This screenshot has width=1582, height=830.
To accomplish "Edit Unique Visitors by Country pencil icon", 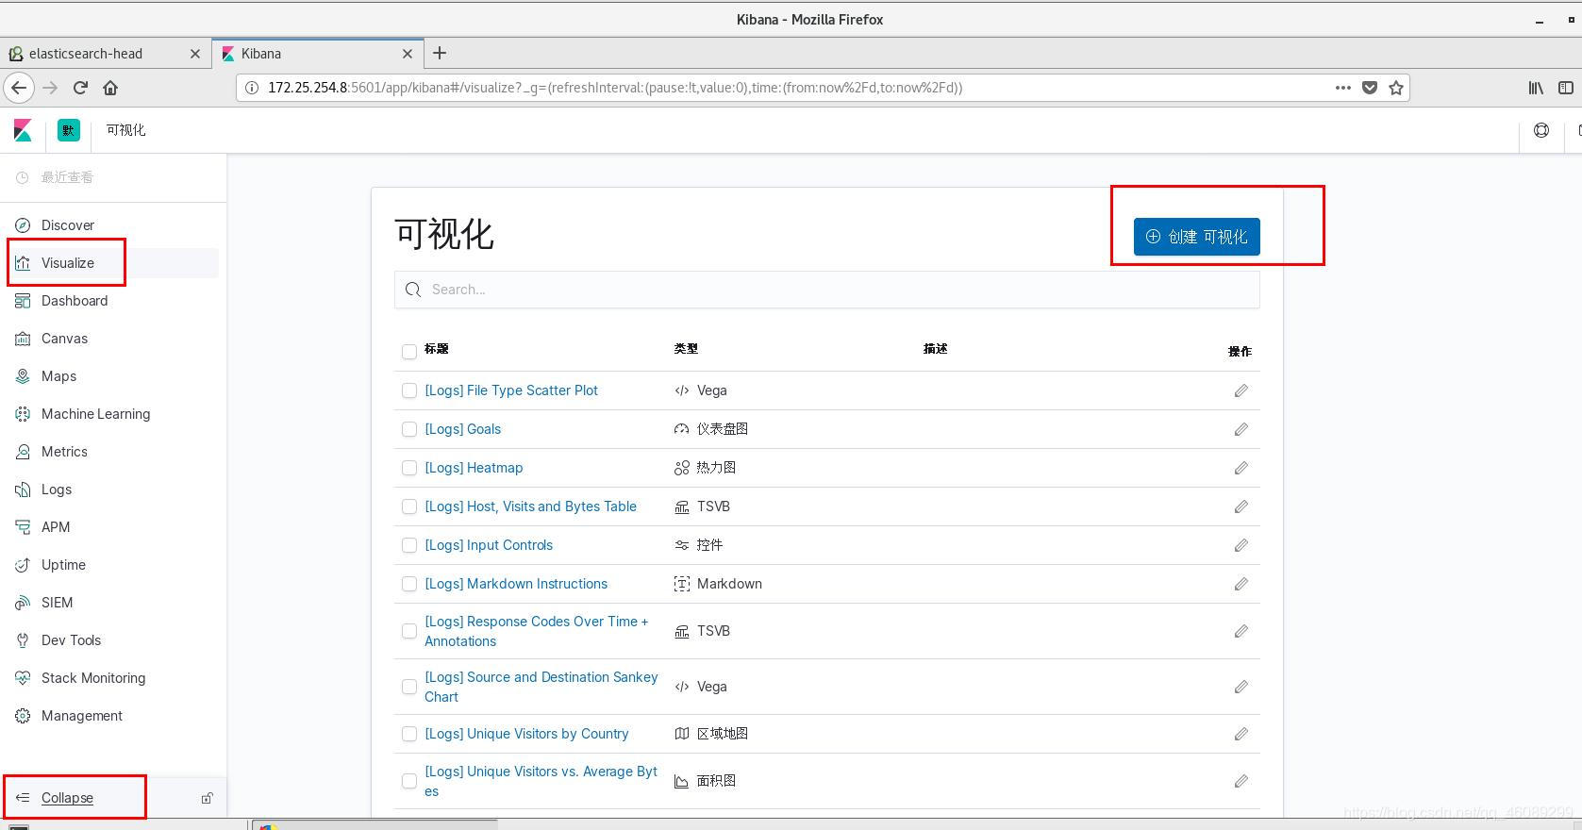I will [1241, 734].
